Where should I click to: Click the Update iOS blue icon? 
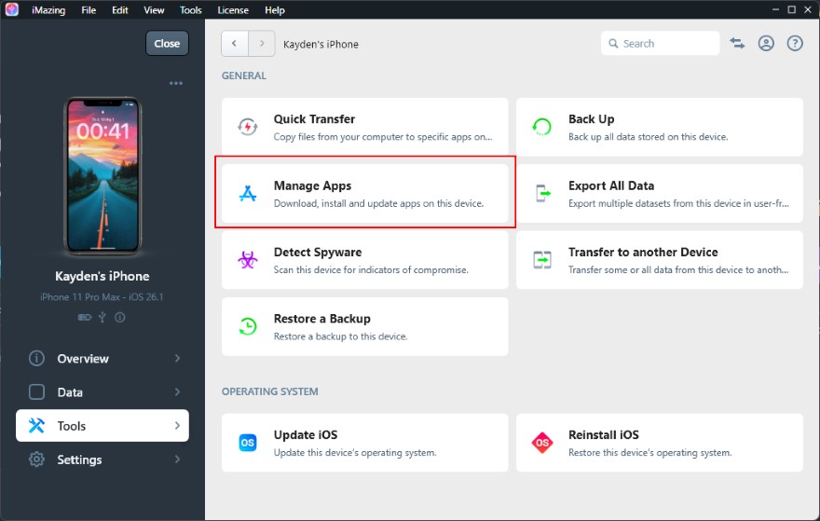248,443
